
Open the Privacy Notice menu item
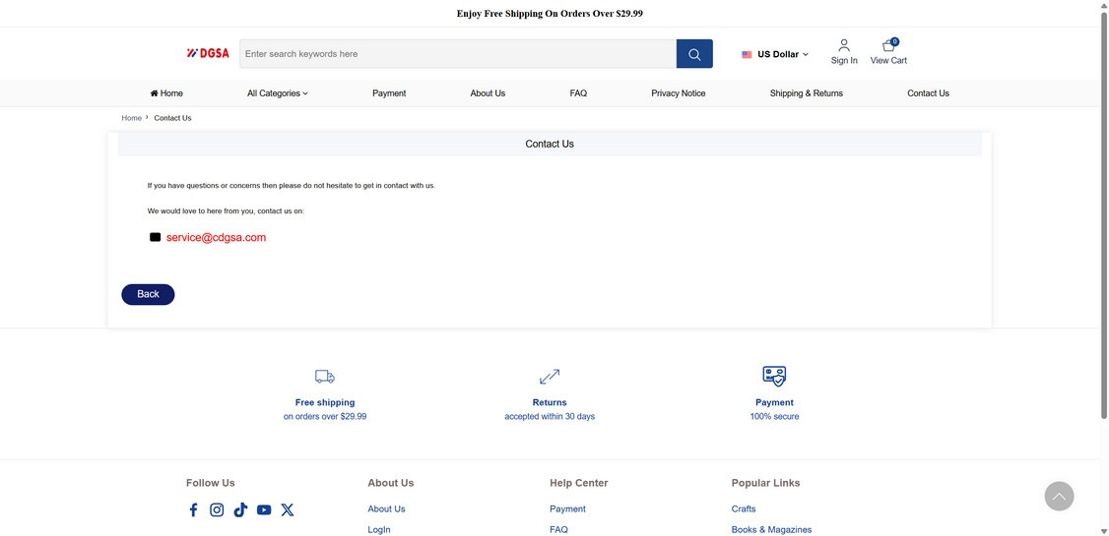click(x=679, y=93)
